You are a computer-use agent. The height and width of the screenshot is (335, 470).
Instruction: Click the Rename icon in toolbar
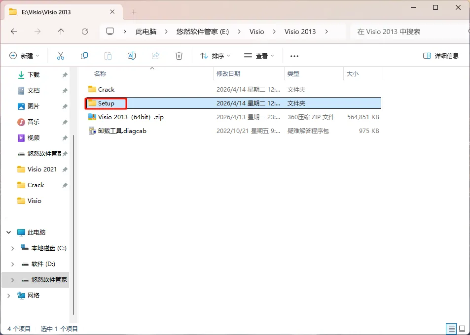pos(132,56)
